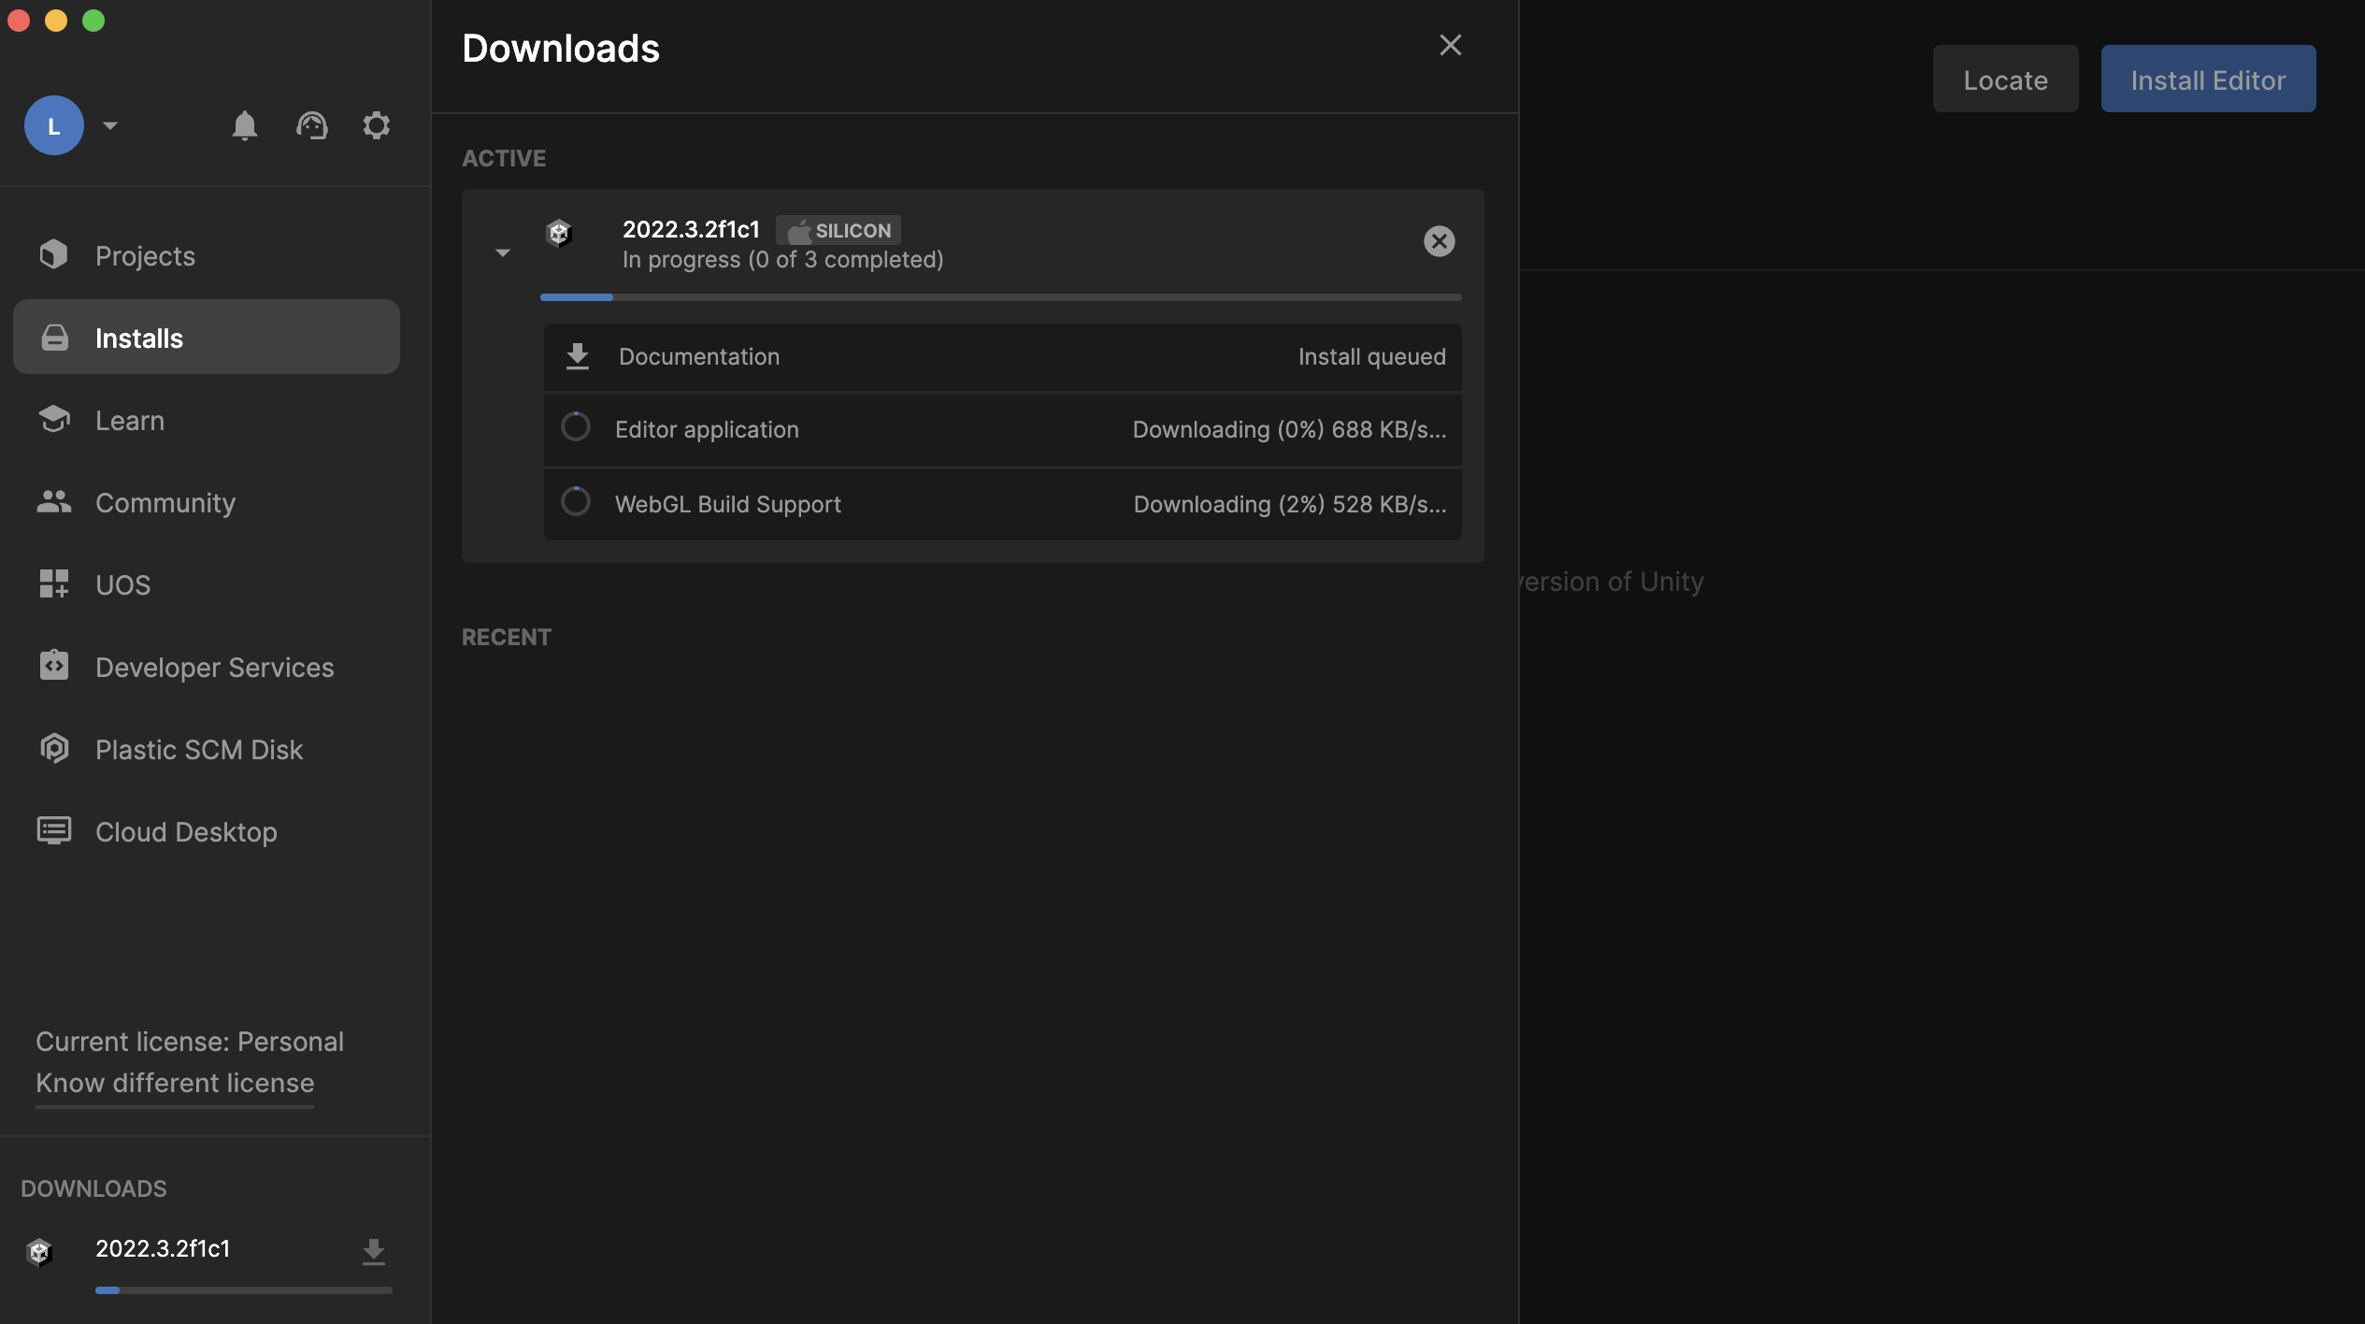Click the sidebar Unity cube download icon
The image size is (2365, 1324).
pos(39,1251)
